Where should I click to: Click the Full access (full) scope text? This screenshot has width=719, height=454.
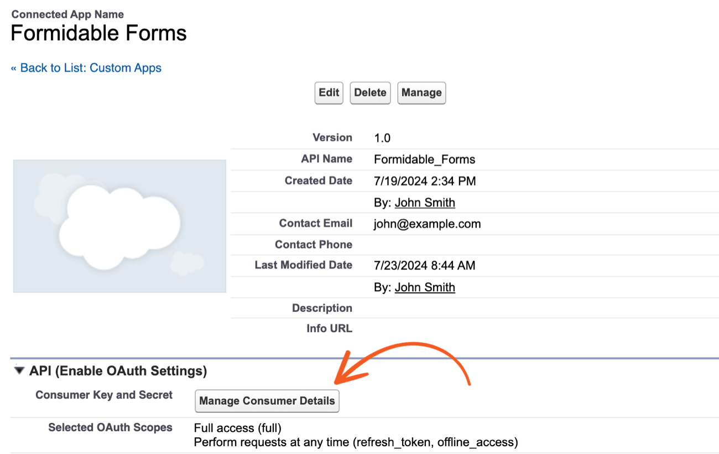click(238, 428)
